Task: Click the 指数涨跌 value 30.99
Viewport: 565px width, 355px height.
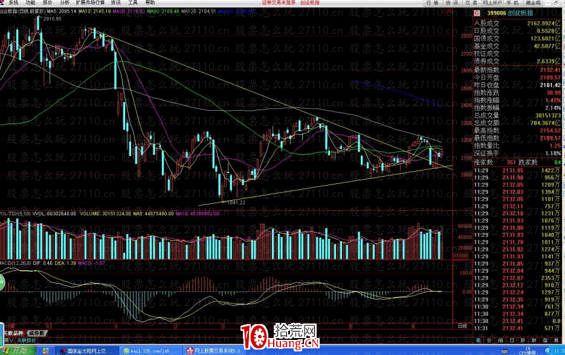Action: (554, 93)
